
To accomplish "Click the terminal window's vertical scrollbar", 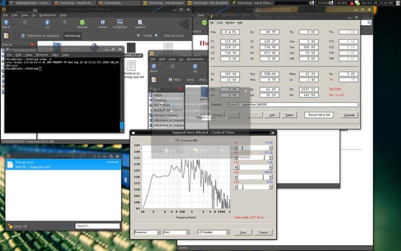I will pos(122,95).
